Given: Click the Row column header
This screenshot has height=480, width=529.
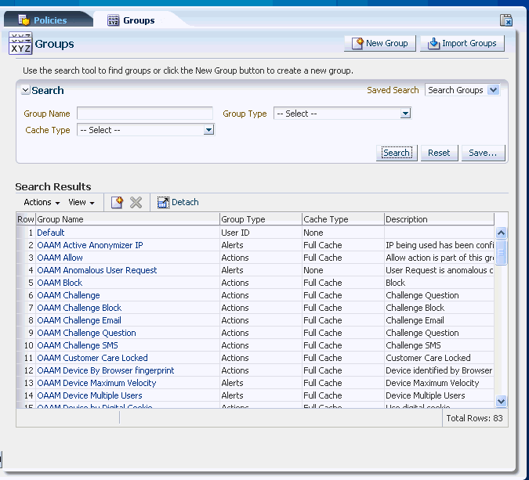Looking at the screenshot, I should click(26, 219).
